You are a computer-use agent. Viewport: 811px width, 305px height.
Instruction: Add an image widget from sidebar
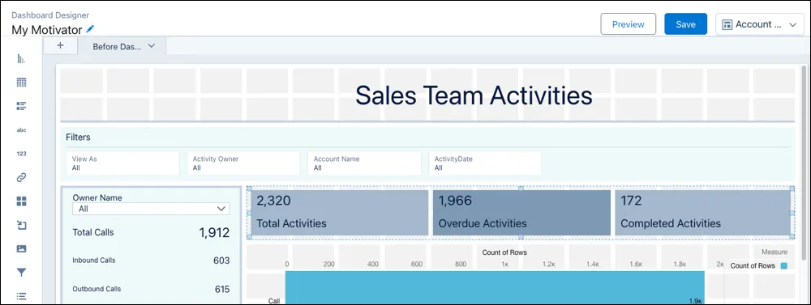21,248
